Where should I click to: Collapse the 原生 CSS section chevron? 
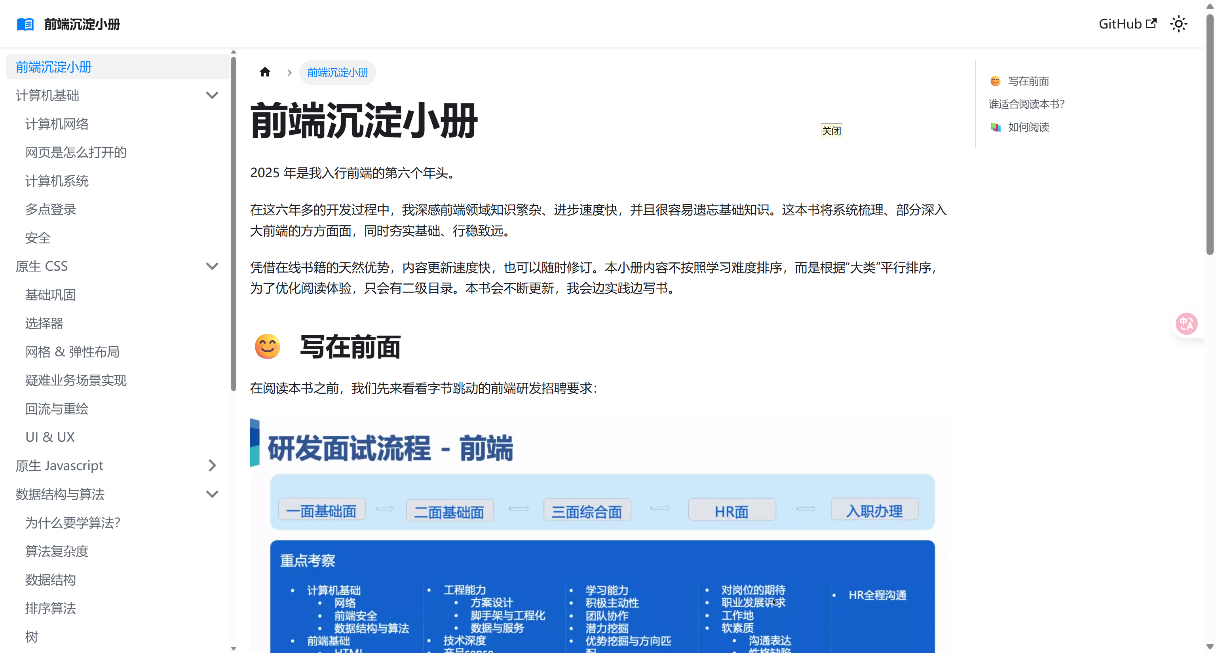(x=212, y=266)
